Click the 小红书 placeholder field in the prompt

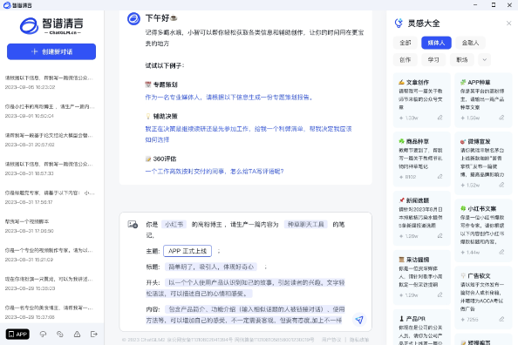click(x=174, y=225)
